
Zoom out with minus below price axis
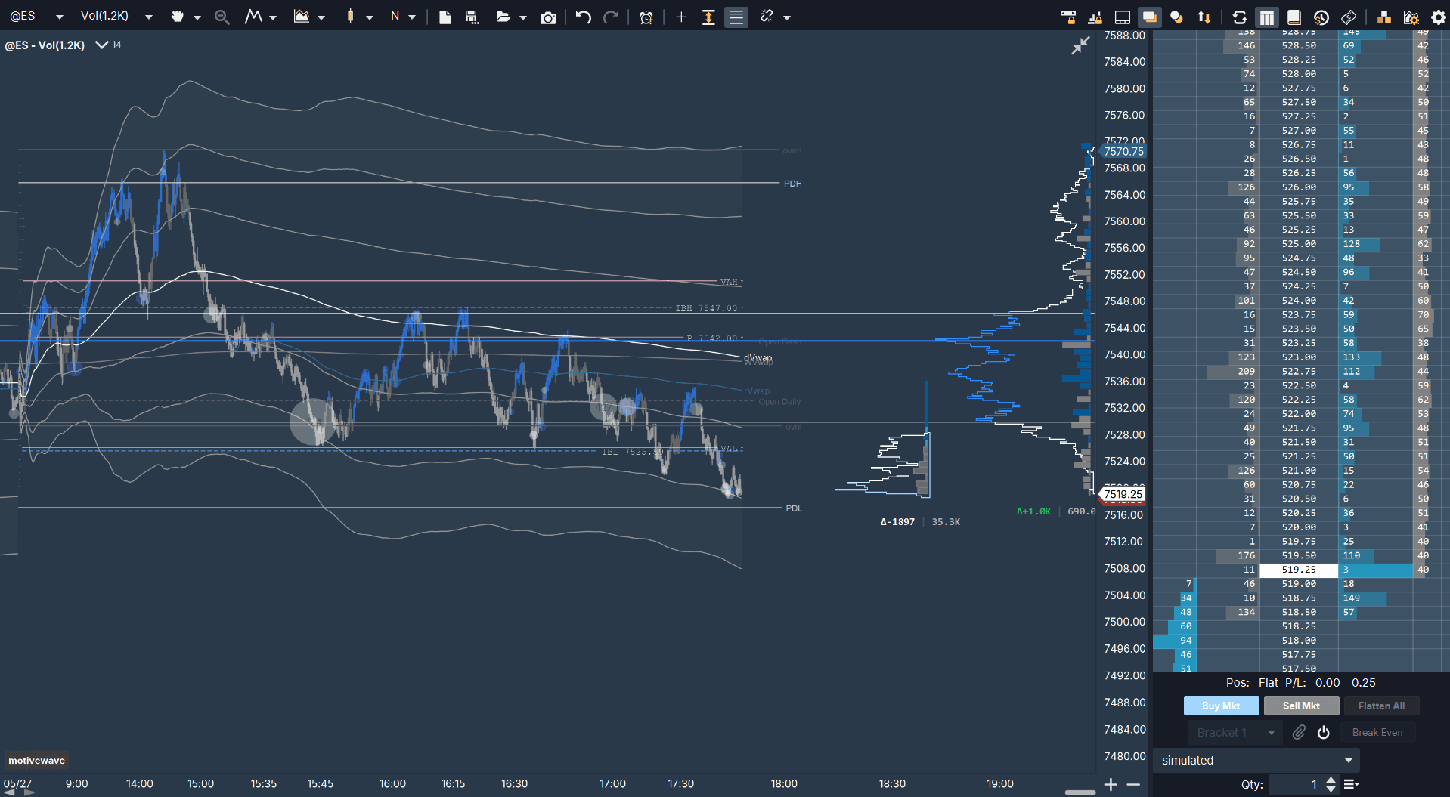click(x=1133, y=784)
